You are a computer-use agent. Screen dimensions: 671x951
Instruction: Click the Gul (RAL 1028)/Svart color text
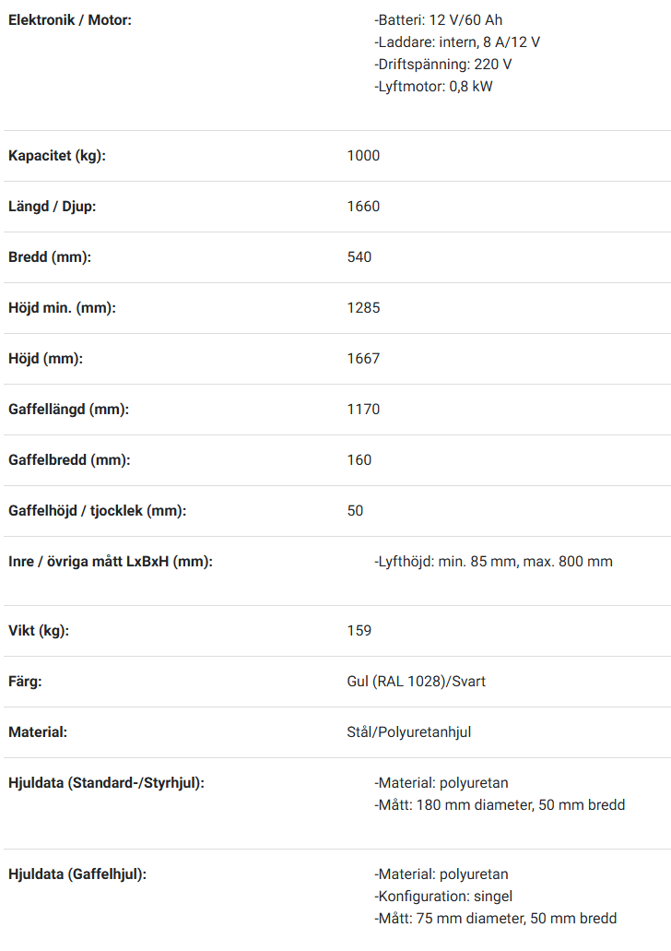coord(416,682)
